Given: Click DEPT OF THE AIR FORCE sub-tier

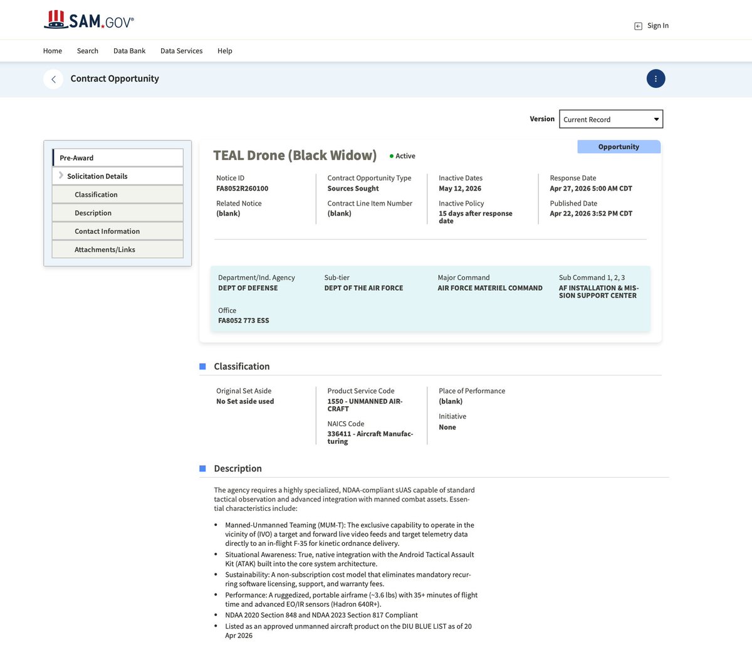Looking at the screenshot, I should (363, 288).
